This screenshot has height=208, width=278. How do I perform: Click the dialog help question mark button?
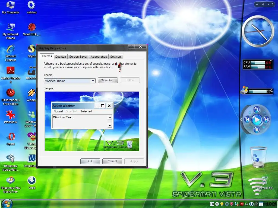[x=131, y=47]
